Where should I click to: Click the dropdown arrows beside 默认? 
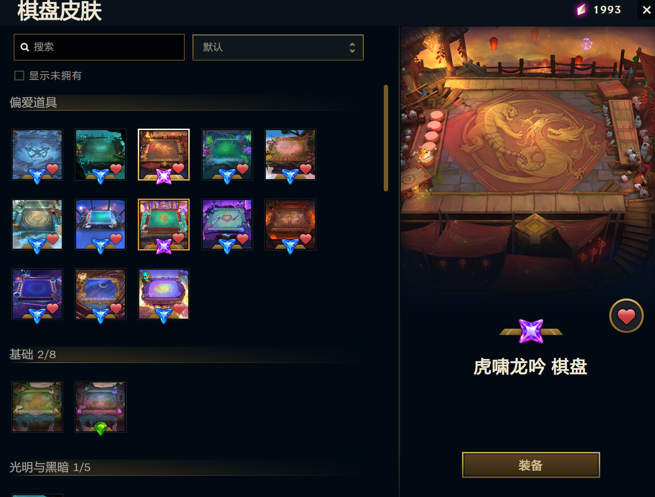[x=352, y=48]
